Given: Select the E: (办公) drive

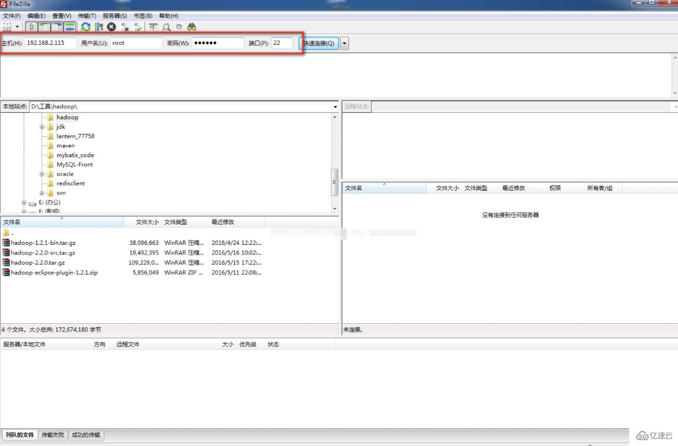Looking at the screenshot, I should tap(49, 203).
